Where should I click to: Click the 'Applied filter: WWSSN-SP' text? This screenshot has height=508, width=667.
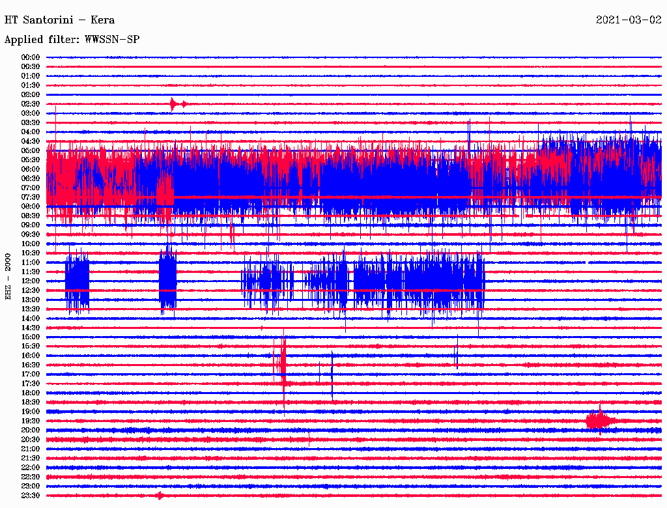click(72, 40)
